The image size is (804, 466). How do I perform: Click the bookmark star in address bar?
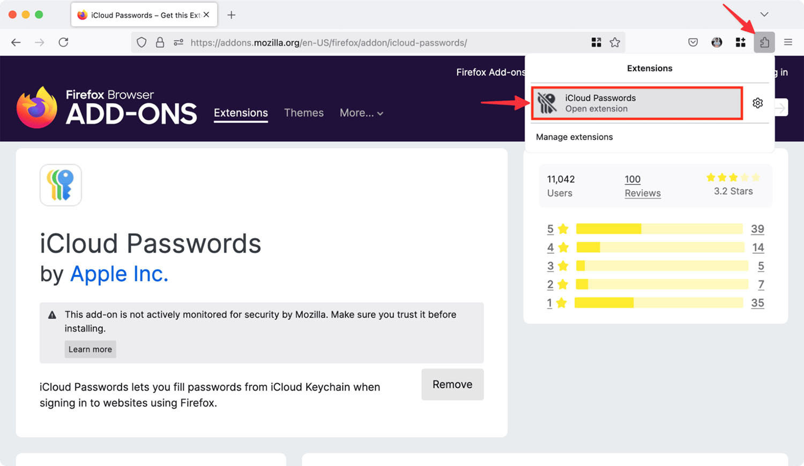[615, 42]
